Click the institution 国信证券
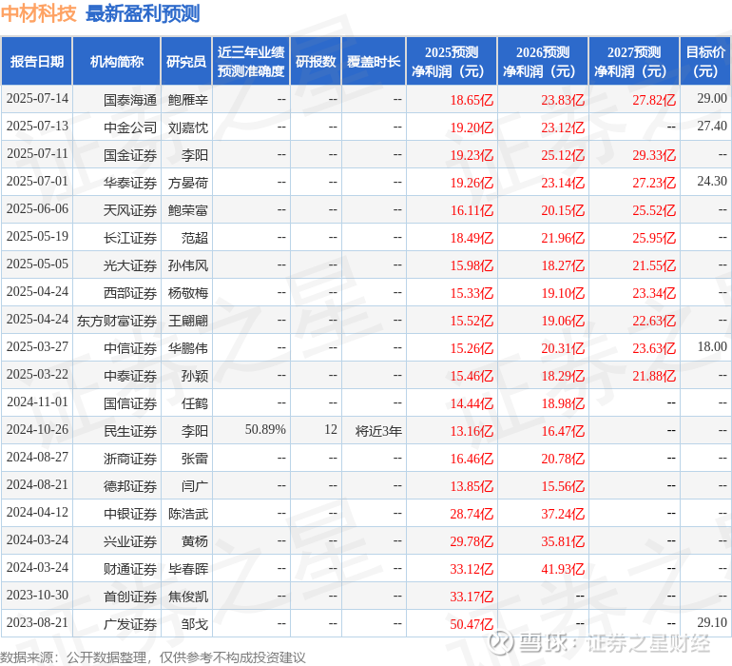 130,402
